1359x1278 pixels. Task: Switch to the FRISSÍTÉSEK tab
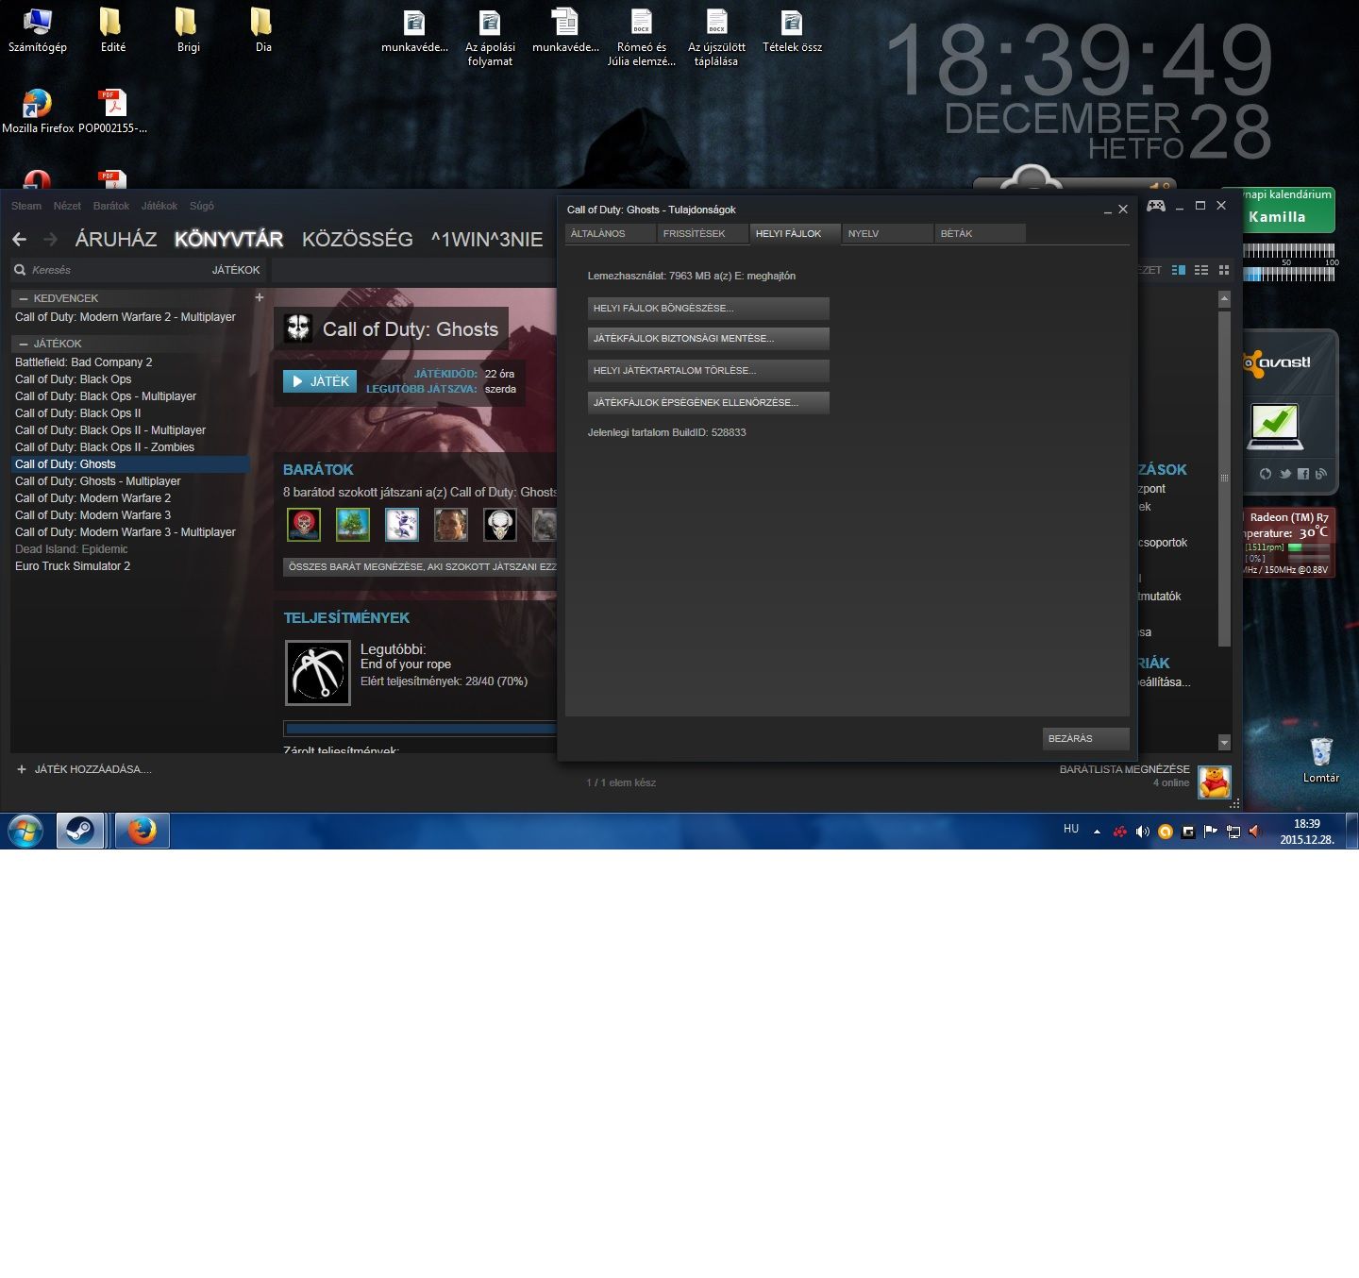point(702,233)
